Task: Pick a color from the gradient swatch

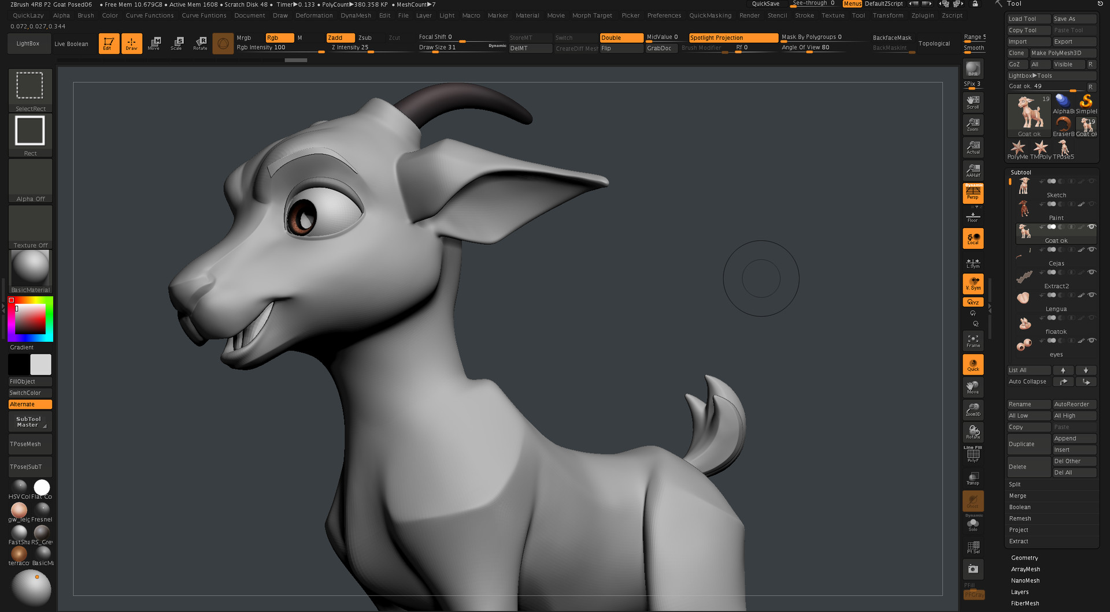Action: [30, 319]
